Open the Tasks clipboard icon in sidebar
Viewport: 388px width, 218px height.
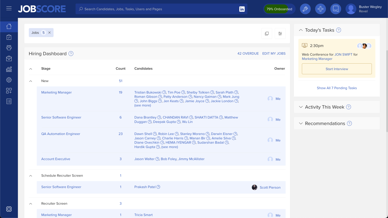point(9,37)
